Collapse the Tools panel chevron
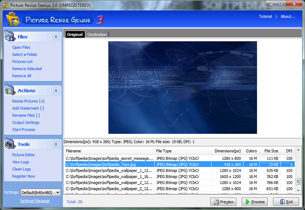 56,144
